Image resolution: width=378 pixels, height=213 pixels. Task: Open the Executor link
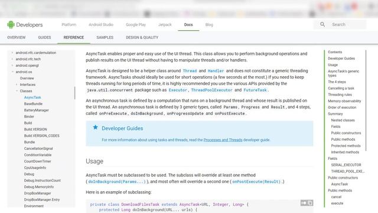178,90
